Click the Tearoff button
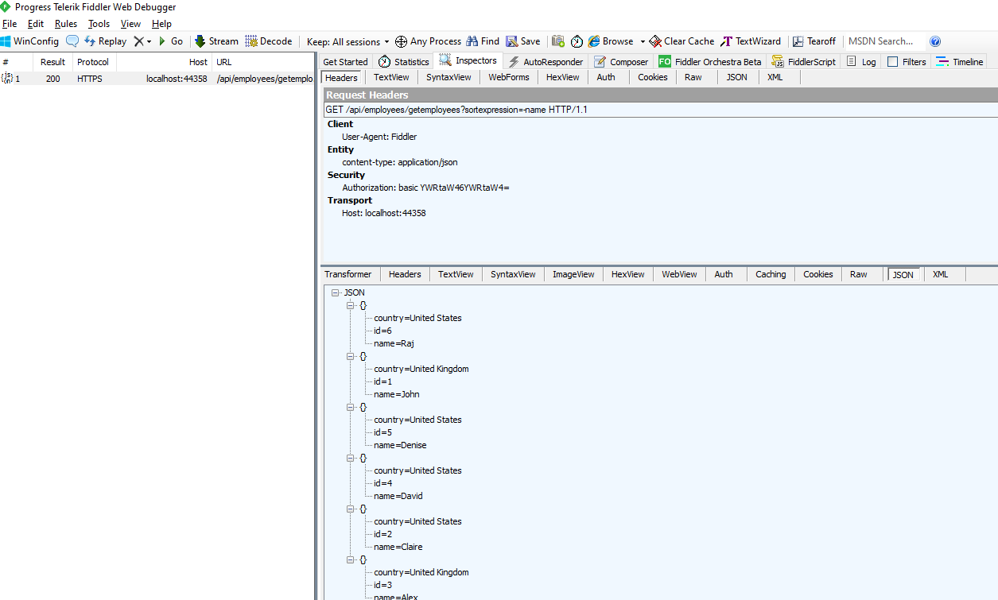 click(x=814, y=41)
